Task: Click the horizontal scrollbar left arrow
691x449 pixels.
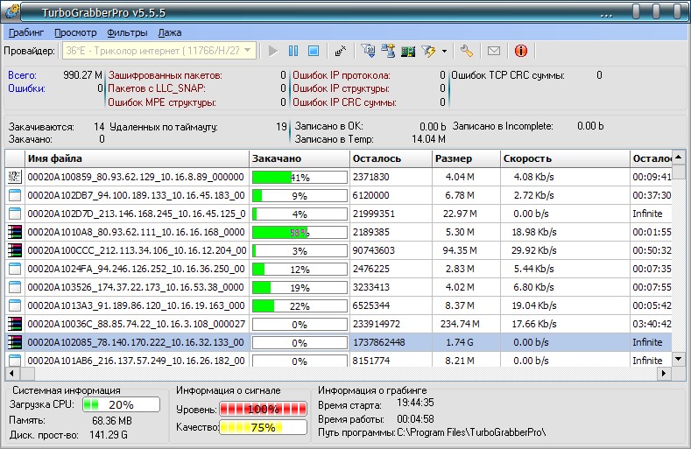Action: click(11, 373)
